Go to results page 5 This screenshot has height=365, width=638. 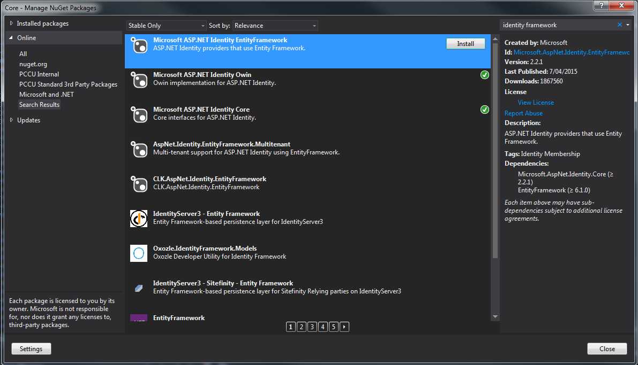pos(334,327)
